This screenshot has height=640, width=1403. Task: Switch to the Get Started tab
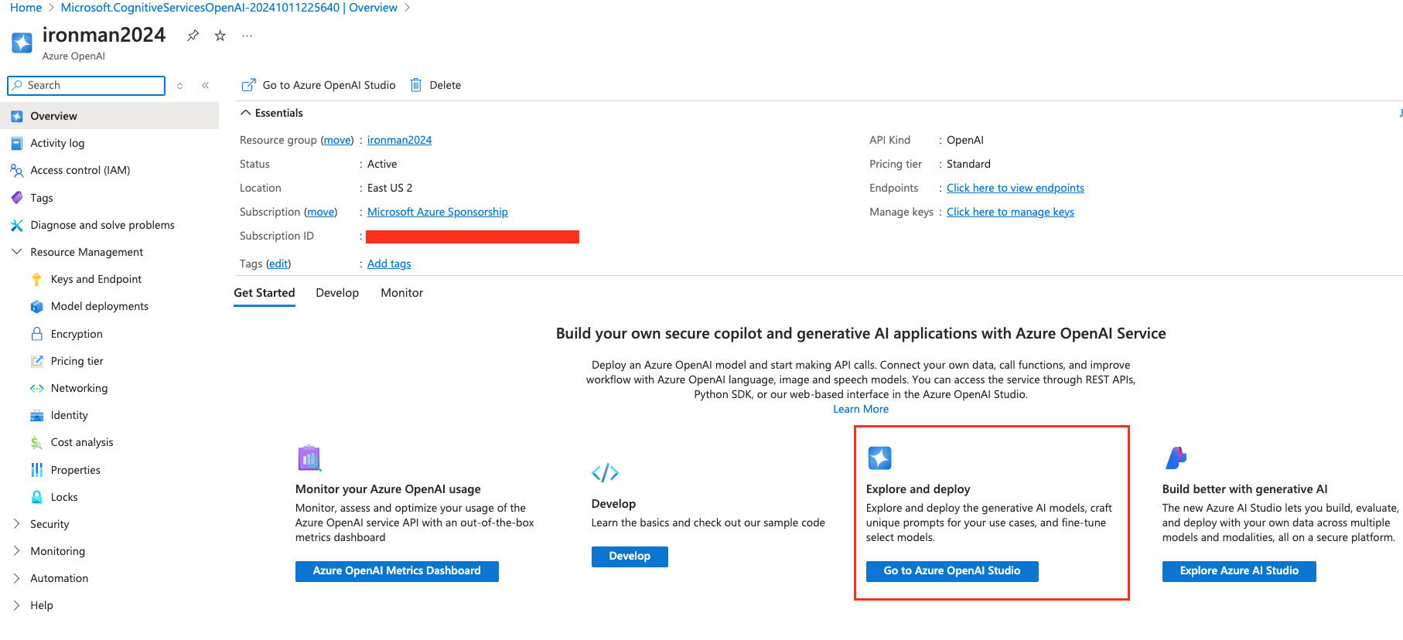pos(265,293)
